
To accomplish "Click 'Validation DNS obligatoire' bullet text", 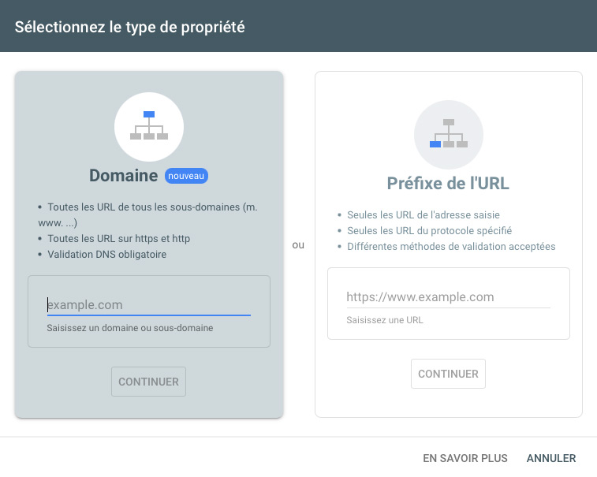I will pos(107,255).
